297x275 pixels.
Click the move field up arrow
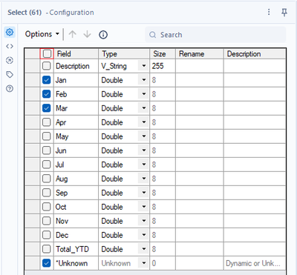pyautogui.click(x=72, y=34)
